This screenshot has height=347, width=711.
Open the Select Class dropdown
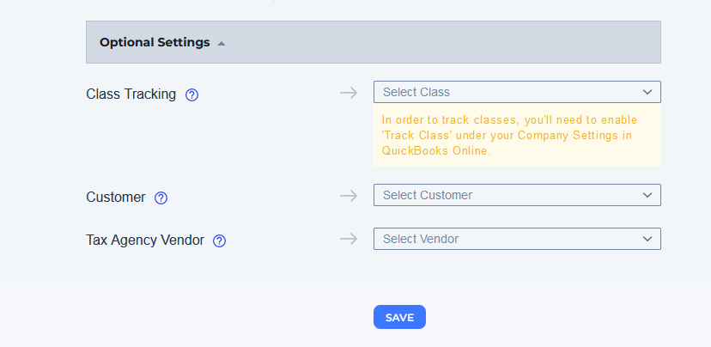pos(517,92)
